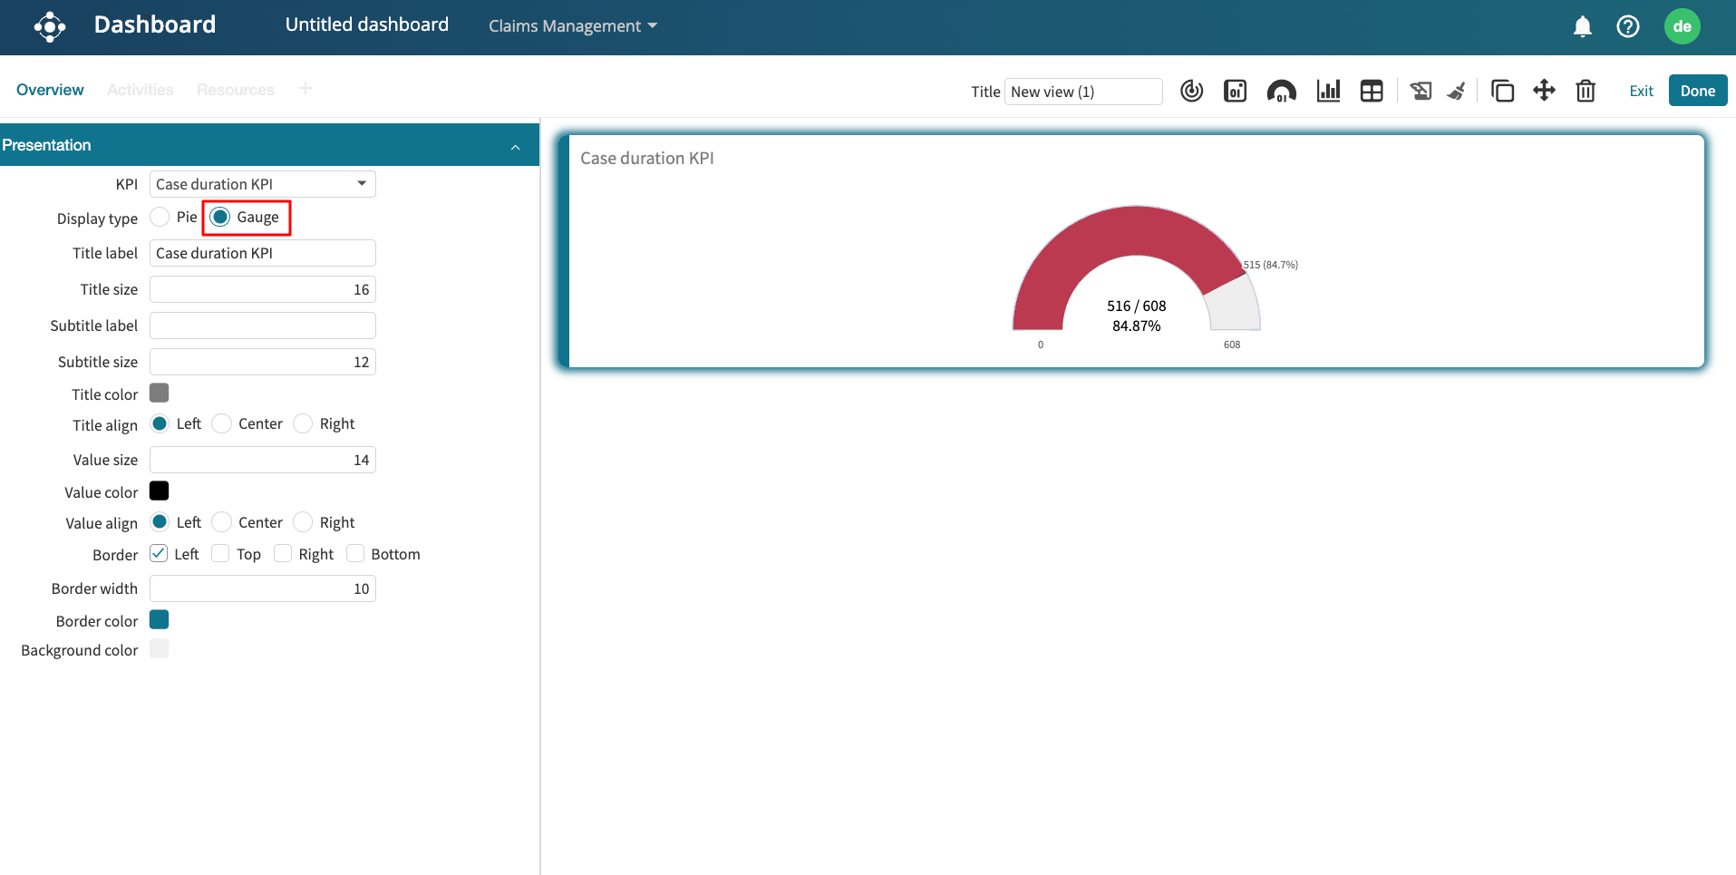Click the table grid widget icon
The height and width of the screenshot is (875, 1736).
pos(1372,91)
